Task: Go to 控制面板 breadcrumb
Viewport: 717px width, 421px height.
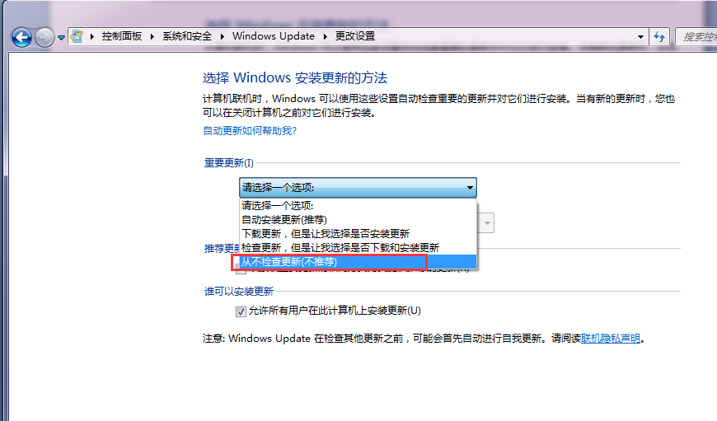Action: [x=122, y=36]
